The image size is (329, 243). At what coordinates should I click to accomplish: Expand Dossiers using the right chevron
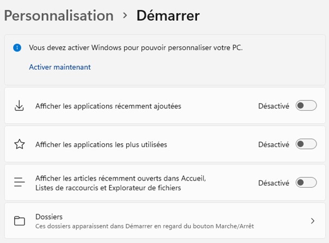coord(313,221)
